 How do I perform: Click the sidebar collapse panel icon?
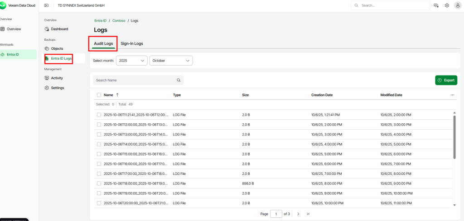point(46,5)
